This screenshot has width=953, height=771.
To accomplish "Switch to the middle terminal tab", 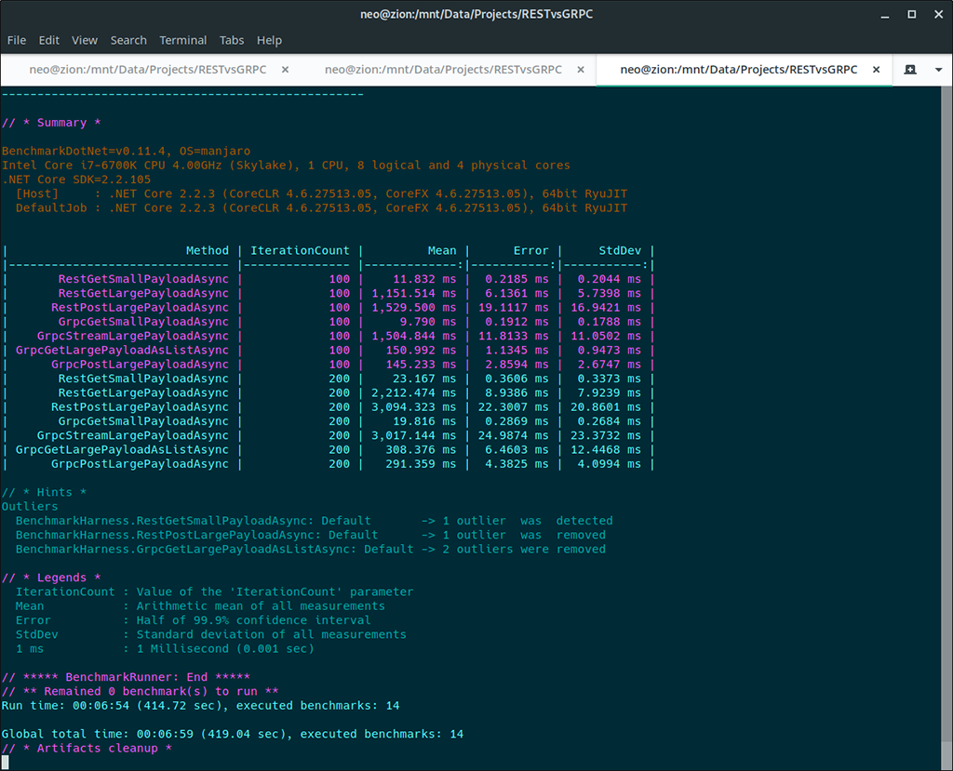I will click(443, 70).
